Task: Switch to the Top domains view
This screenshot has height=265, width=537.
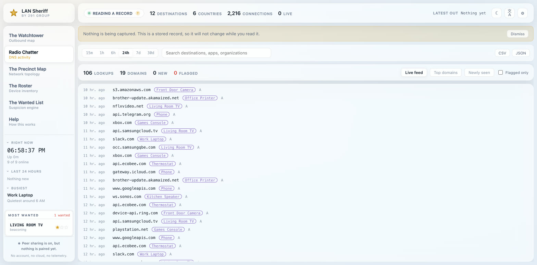Action: (446, 73)
